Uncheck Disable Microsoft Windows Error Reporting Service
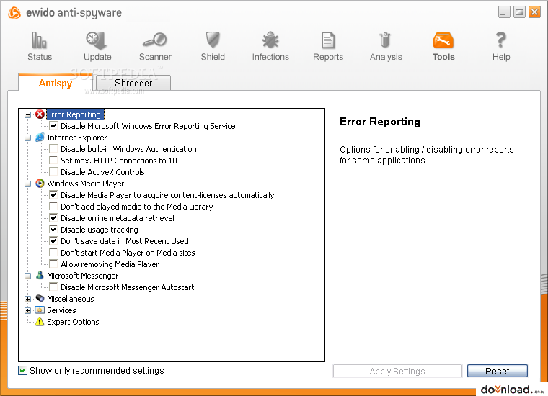548x396 pixels. point(53,125)
